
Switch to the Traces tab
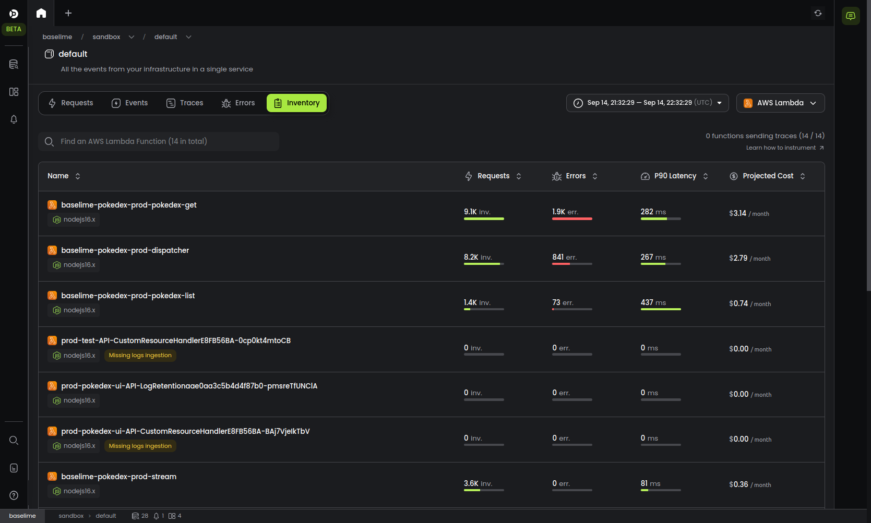pos(185,103)
